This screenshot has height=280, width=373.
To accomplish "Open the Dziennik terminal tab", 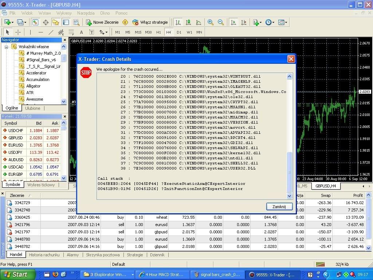I will point(157,255).
